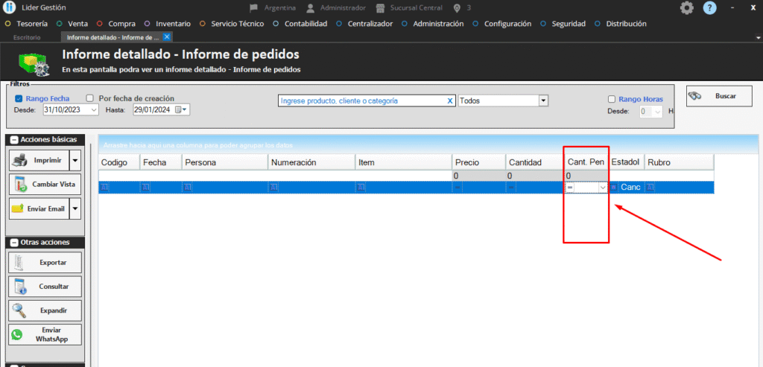763x367 pixels.
Task: Expand the Desde date dropdown
Action: coord(94,110)
